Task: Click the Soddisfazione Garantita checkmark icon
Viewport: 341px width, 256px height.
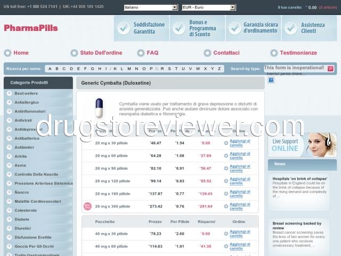Action: click(x=124, y=28)
